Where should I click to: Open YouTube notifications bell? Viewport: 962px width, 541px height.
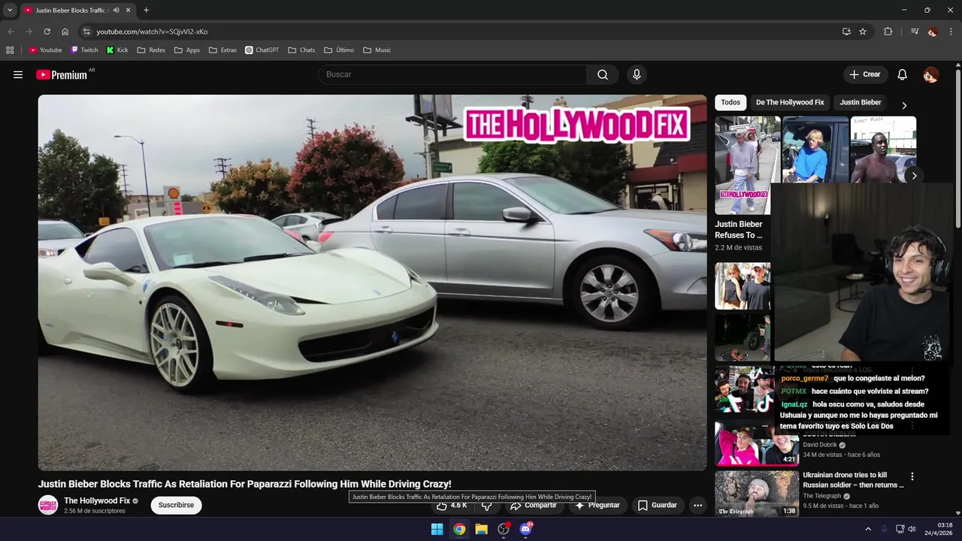point(903,74)
